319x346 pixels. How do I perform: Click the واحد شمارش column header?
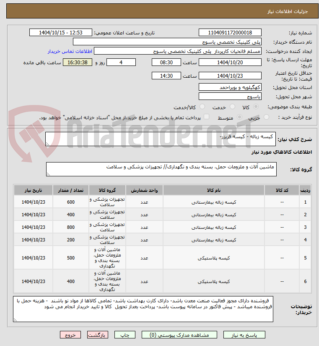pyautogui.click(x=144, y=190)
